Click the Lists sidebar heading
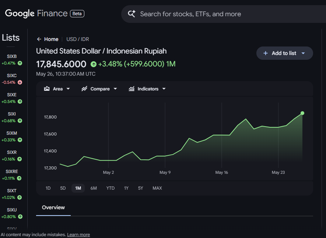 click(11, 38)
